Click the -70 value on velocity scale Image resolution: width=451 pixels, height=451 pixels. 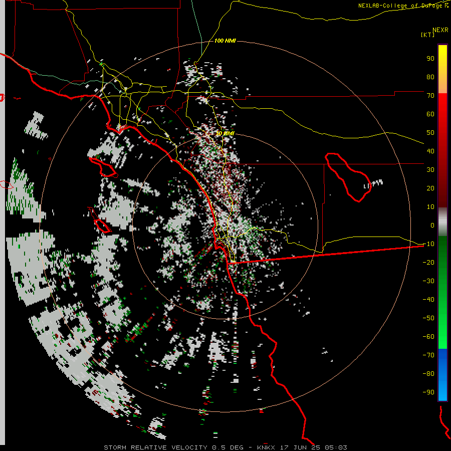[428, 355]
